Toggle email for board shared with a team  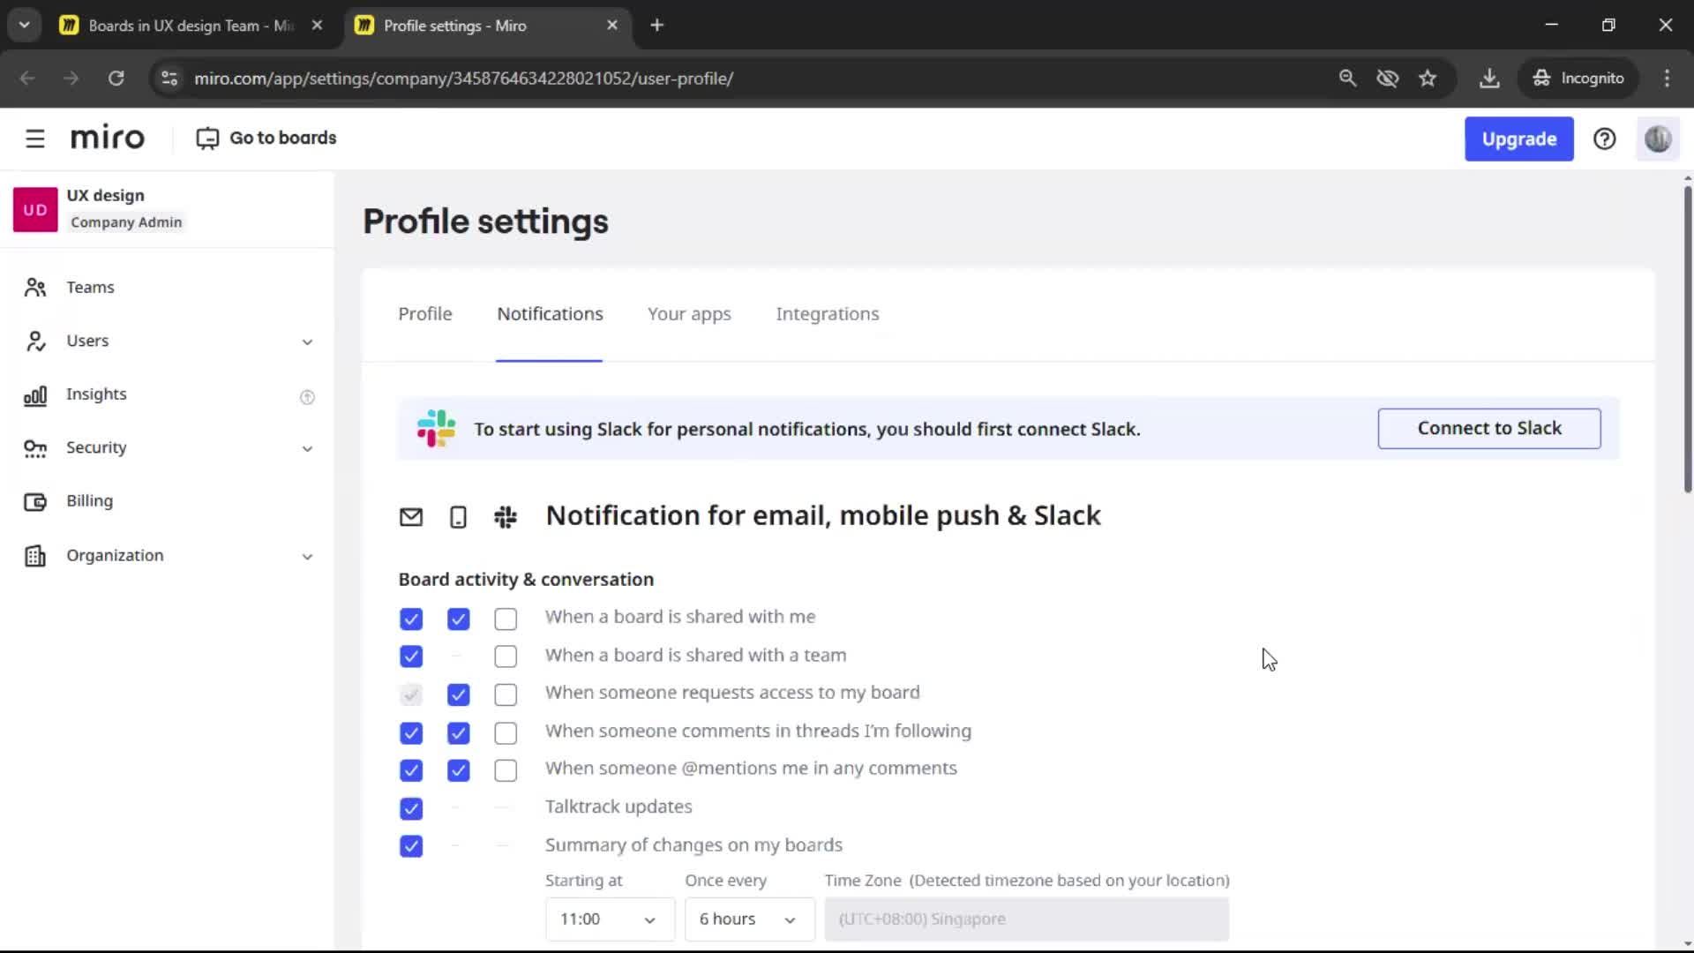[x=411, y=657]
